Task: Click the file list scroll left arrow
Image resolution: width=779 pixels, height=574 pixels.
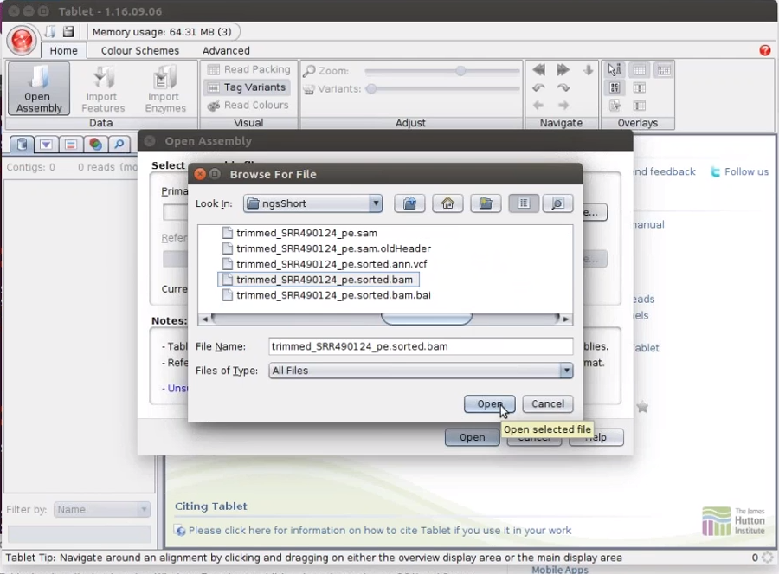Action: click(x=204, y=319)
